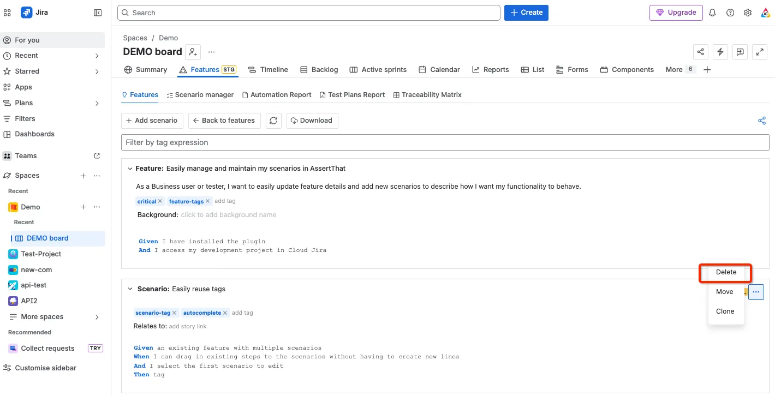Screen dimensions: 775x396
Task: Open the Jira settings gear
Action: click(x=748, y=13)
